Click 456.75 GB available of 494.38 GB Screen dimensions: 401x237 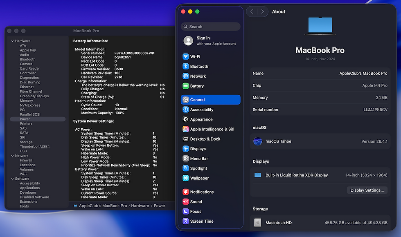356,223
